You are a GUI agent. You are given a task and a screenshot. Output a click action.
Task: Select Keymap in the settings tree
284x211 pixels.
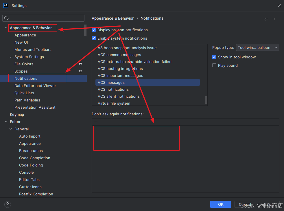17,114
